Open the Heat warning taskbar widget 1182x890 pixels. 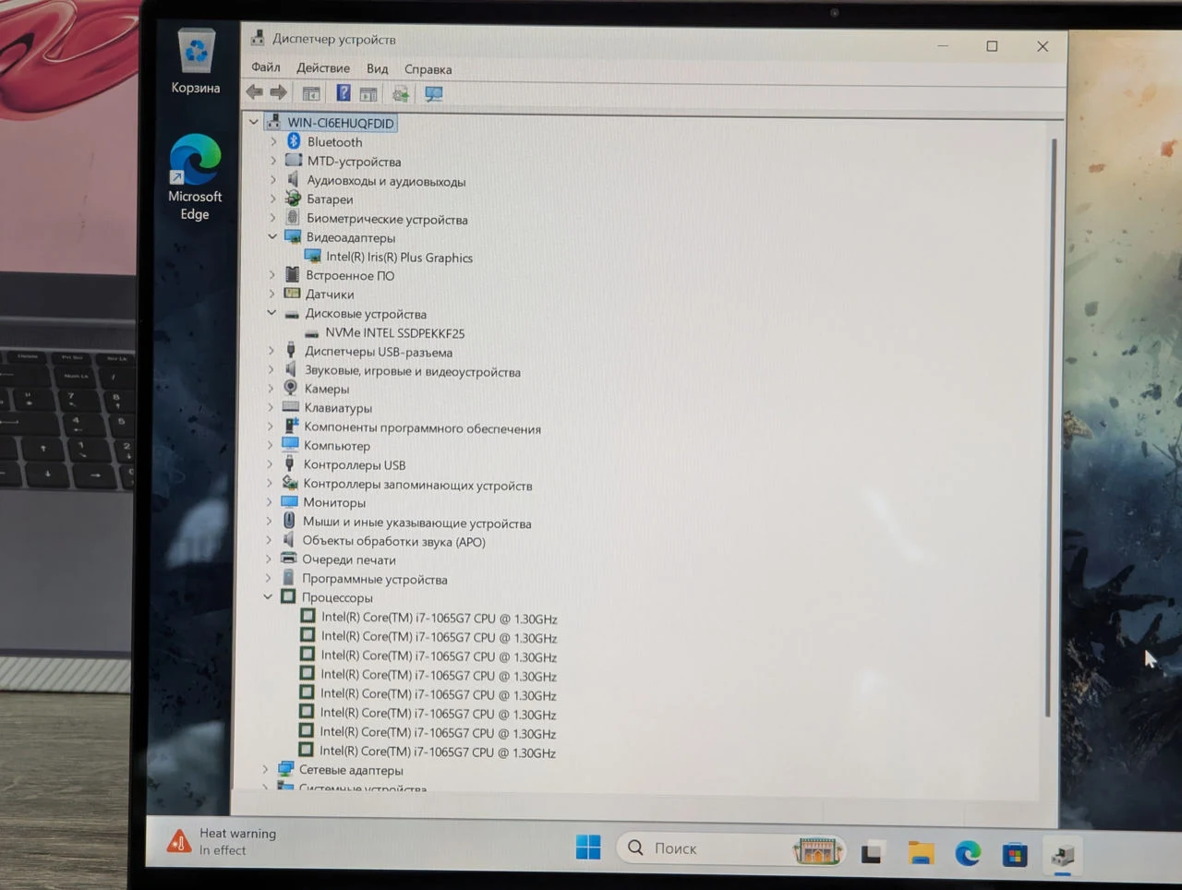point(222,841)
